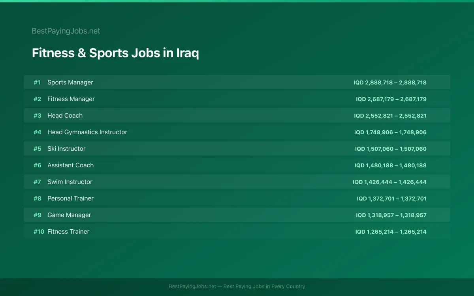Screen dimensions: 474x296
Task: Click the BestPayingJobs.net header text
Action: (x=66, y=31)
